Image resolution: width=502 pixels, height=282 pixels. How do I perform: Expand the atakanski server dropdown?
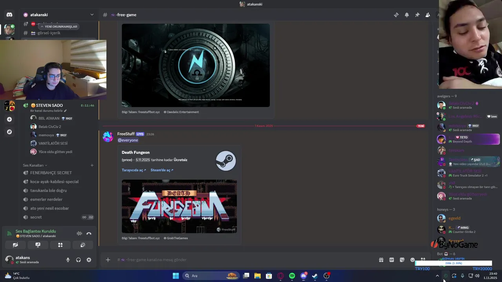(92, 15)
